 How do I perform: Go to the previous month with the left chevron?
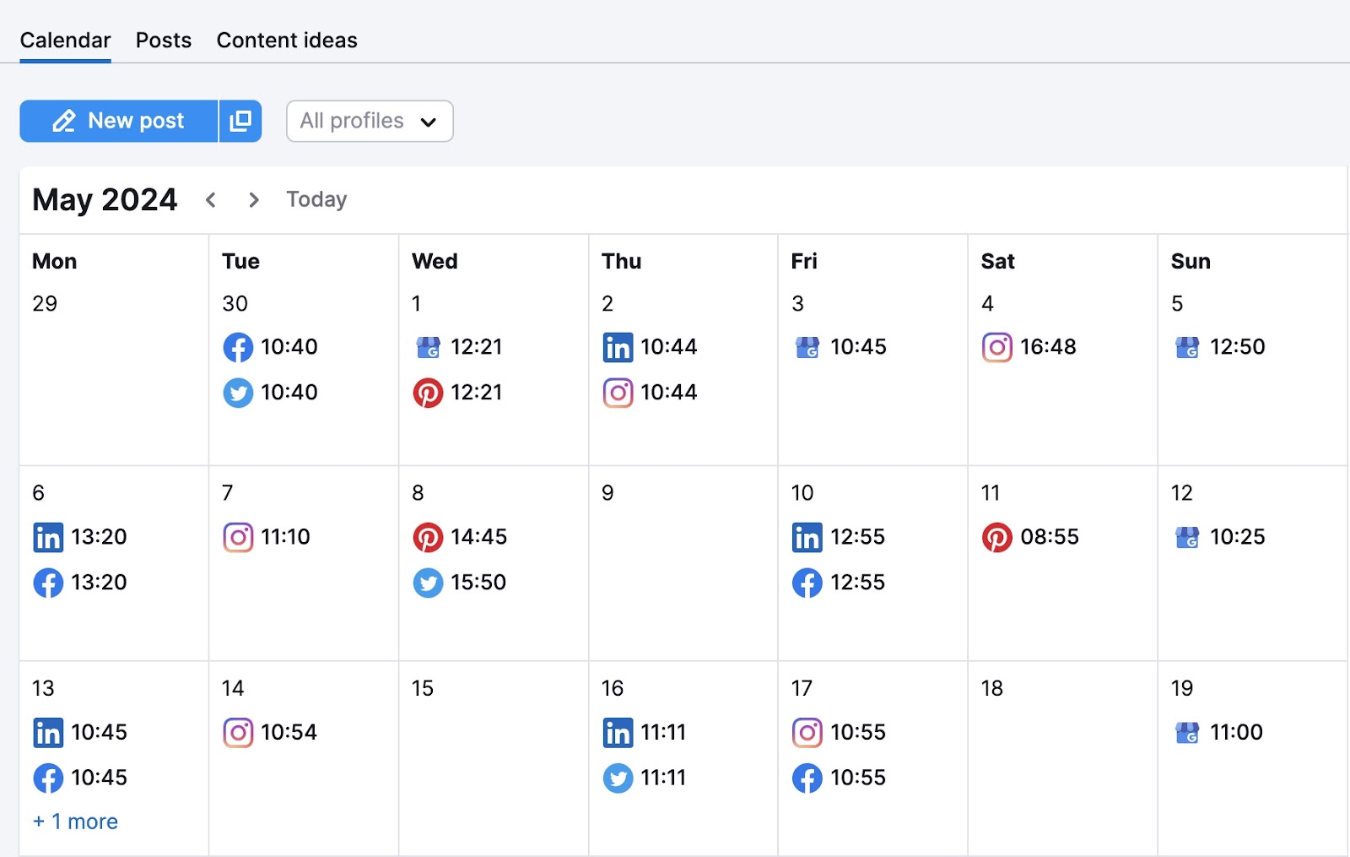pos(211,199)
